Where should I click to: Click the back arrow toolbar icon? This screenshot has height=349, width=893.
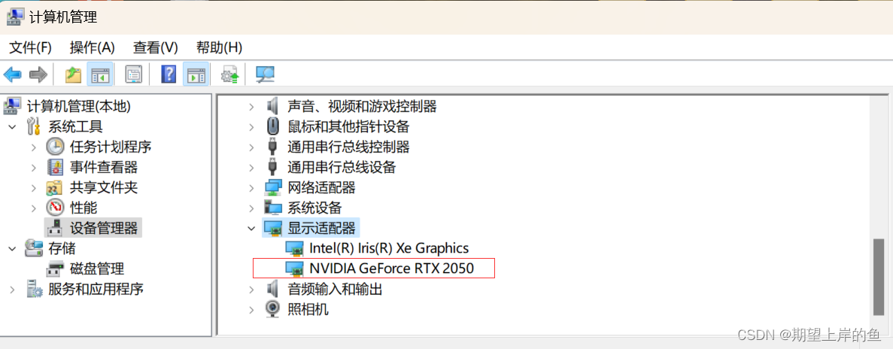[x=13, y=74]
